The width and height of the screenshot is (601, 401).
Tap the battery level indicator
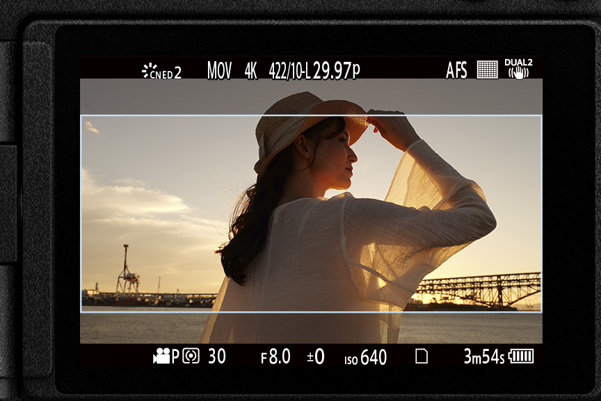pyautogui.click(x=521, y=357)
